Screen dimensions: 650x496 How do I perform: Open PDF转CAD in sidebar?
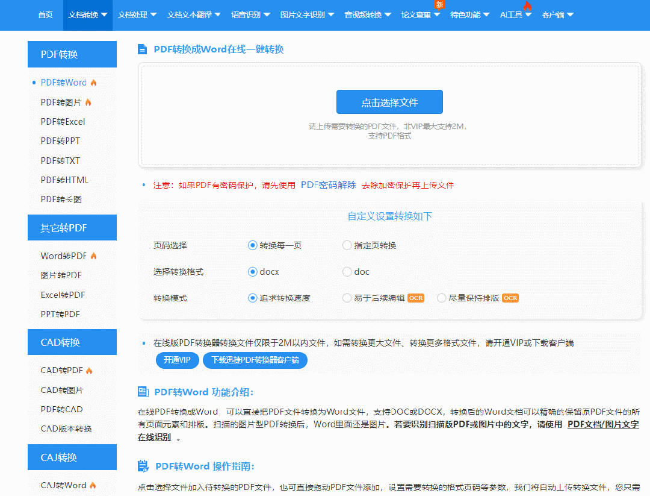tap(62, 409)
